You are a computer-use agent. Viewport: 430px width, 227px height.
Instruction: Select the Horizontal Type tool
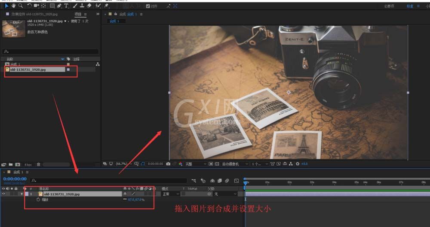coord(66,6)
